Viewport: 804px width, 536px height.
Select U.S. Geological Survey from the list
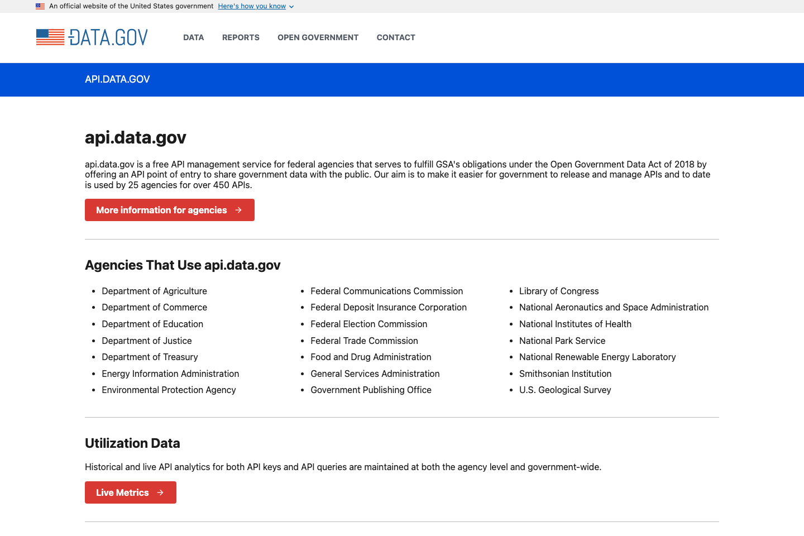point(565,390)
